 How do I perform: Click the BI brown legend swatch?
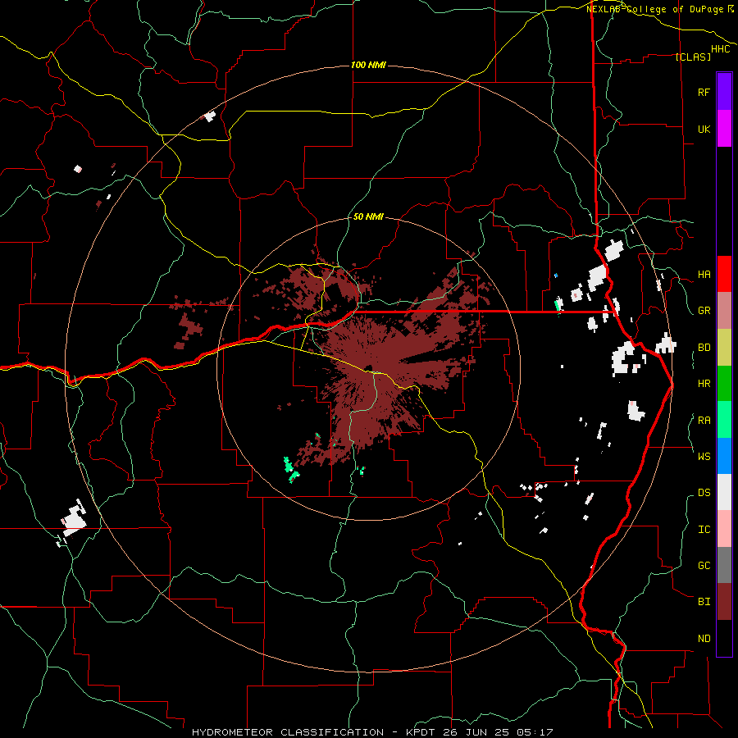724,602
